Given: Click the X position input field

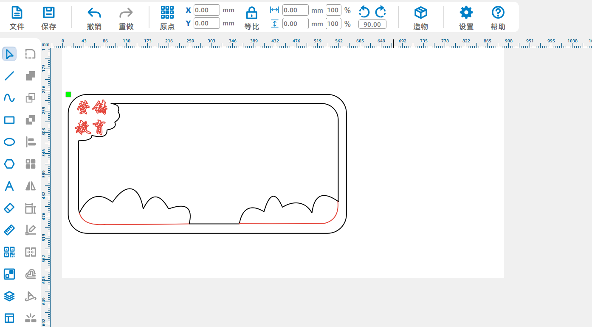Looking at the screenshot, I should 206,10.
